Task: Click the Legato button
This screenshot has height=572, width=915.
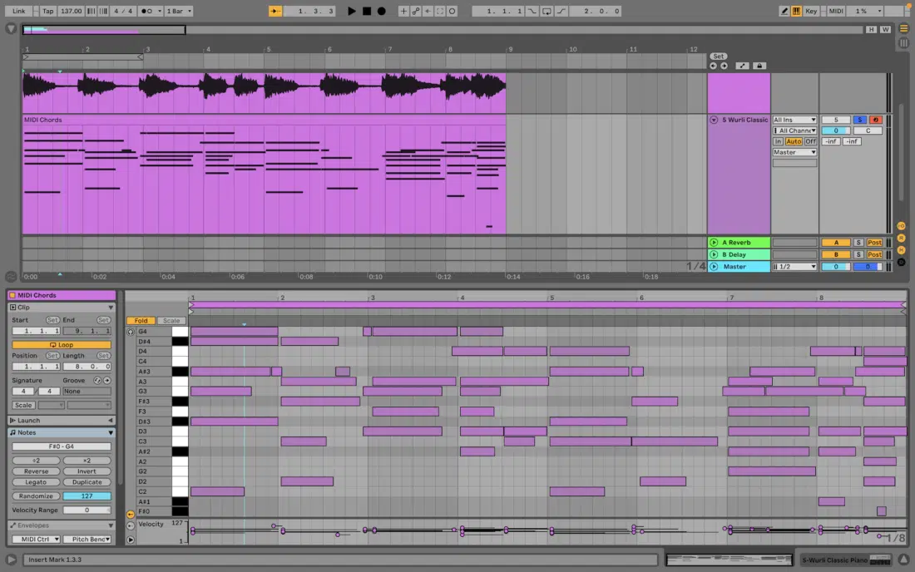Action: 36,482
